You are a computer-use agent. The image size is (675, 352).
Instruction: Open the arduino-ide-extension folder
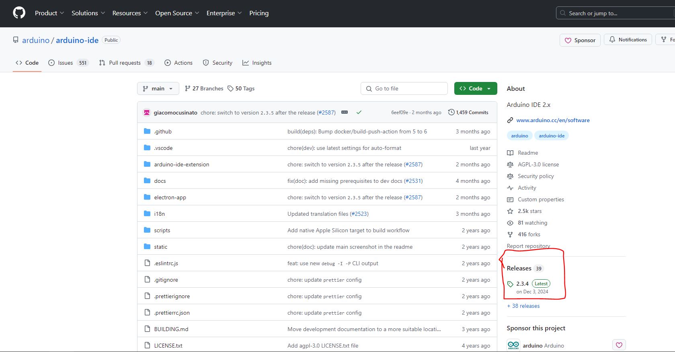coord(182,164)
